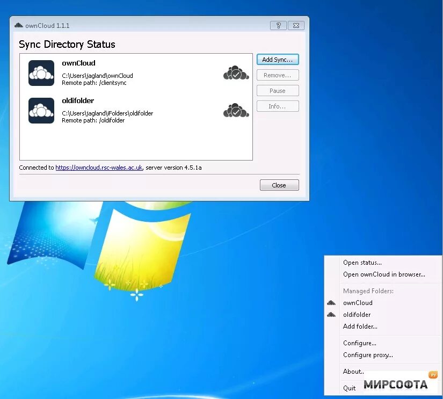Open folder details with Info button
Image resolution: width=443 pixels, height=399 pixels.
(x=278, y=106)
